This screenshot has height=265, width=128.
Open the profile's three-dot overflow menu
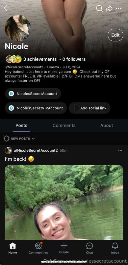pyautogui.click(x=118, y=9)
